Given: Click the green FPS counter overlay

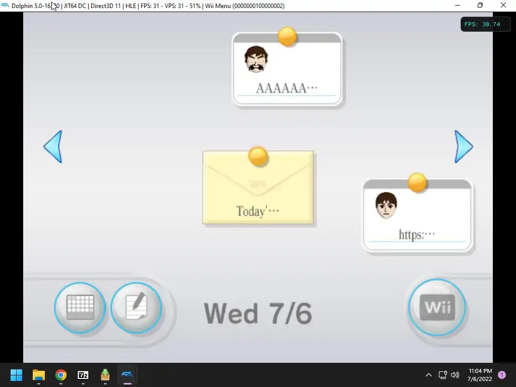Looking at the screenshot, I should click(x=485, y=24).
